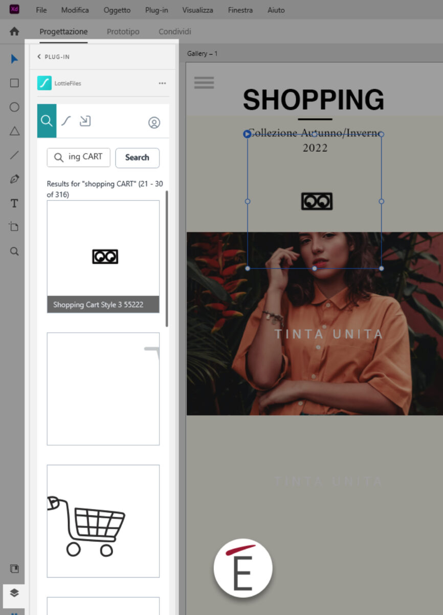Viewport: 443px width, 615px height.
Task: Open LottieFiles three-dot options menu
Action: point(162,83)
